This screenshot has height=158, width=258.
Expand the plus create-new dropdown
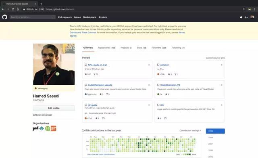pyautogui.click(x=246, y=17)
